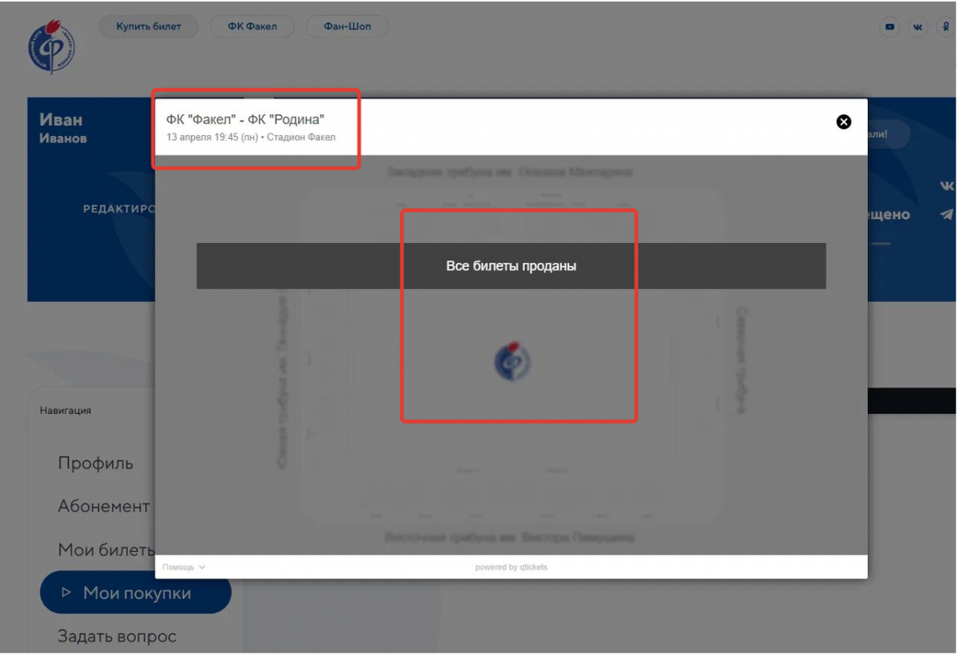
Task: Click the Fakel club logo in header
Action: click(x=51, y=46)
